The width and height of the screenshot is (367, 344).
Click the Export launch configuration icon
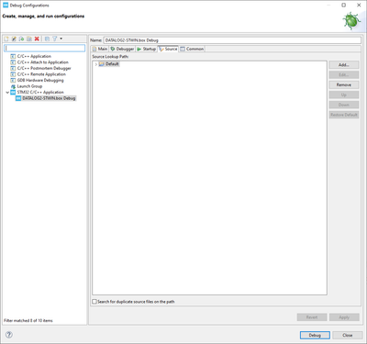click(21, 39)
